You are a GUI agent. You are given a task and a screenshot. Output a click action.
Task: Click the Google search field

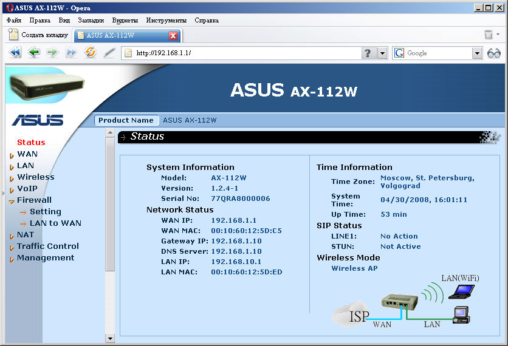(438, 53)
